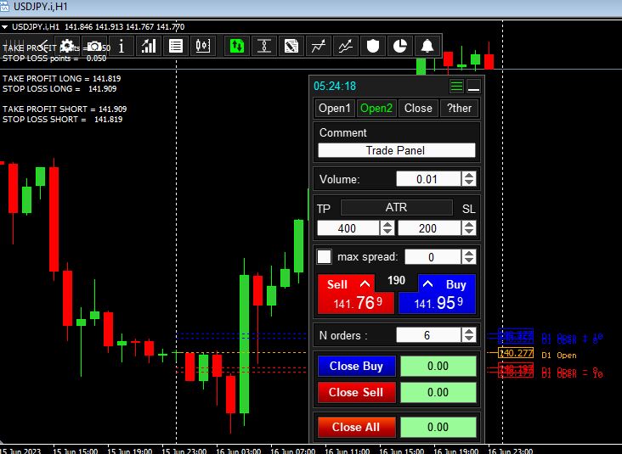622x454 pixels.
Task: Open the list view toolbar icon
Action: pyautogui.click(x=176, y=47)
